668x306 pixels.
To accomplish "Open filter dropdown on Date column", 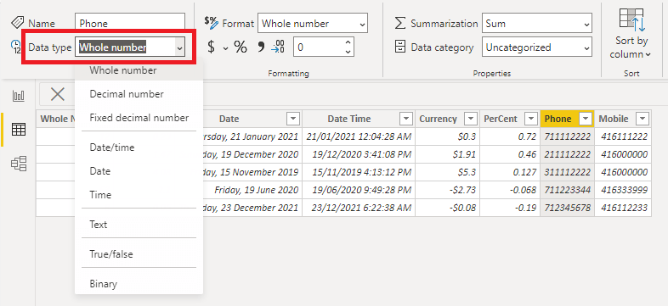I will point(293,119).
